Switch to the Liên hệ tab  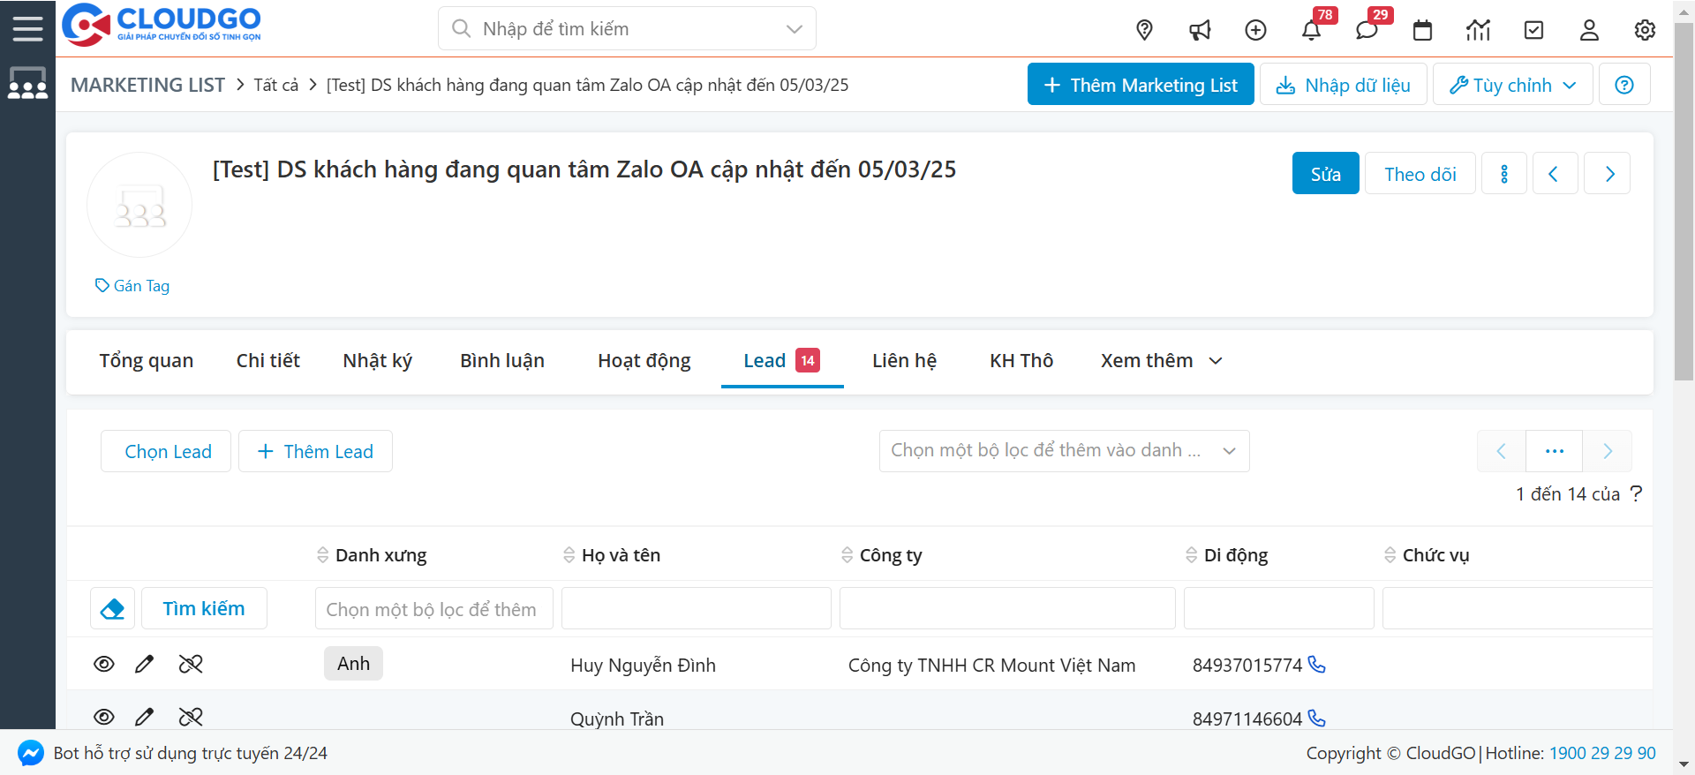coord(904,361)
